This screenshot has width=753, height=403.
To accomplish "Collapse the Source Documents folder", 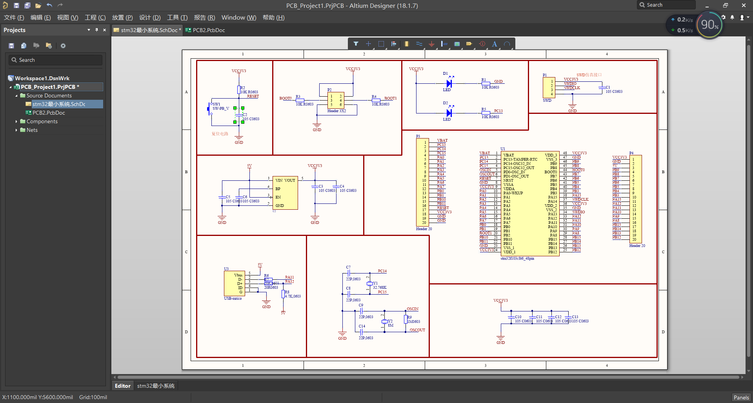I will 16,95.
